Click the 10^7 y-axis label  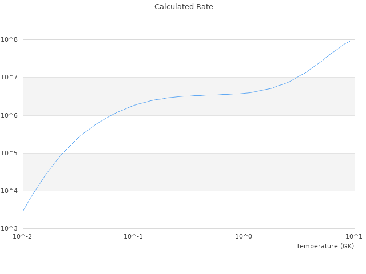pos(10,77)
